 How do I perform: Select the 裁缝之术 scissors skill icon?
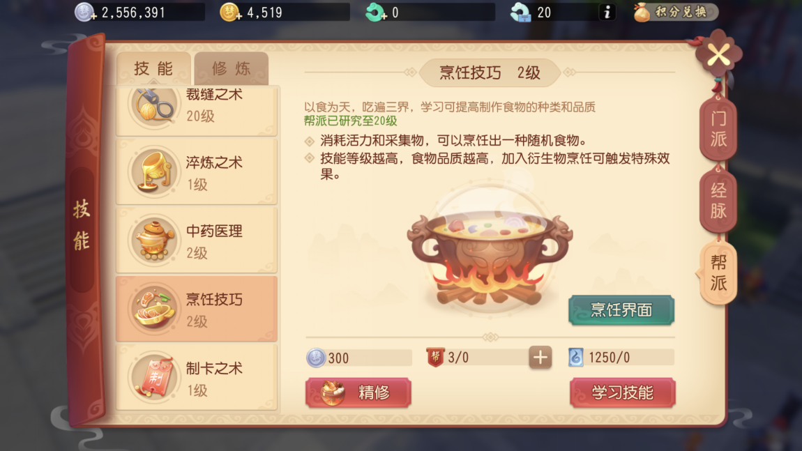pyautogui.click(x=153, y=105)
